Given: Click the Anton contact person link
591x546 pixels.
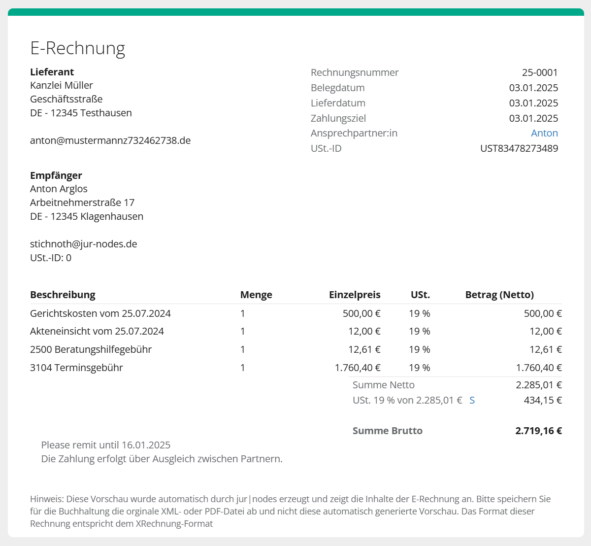Looking at the screenshot, I should click(x=544, y=133).
